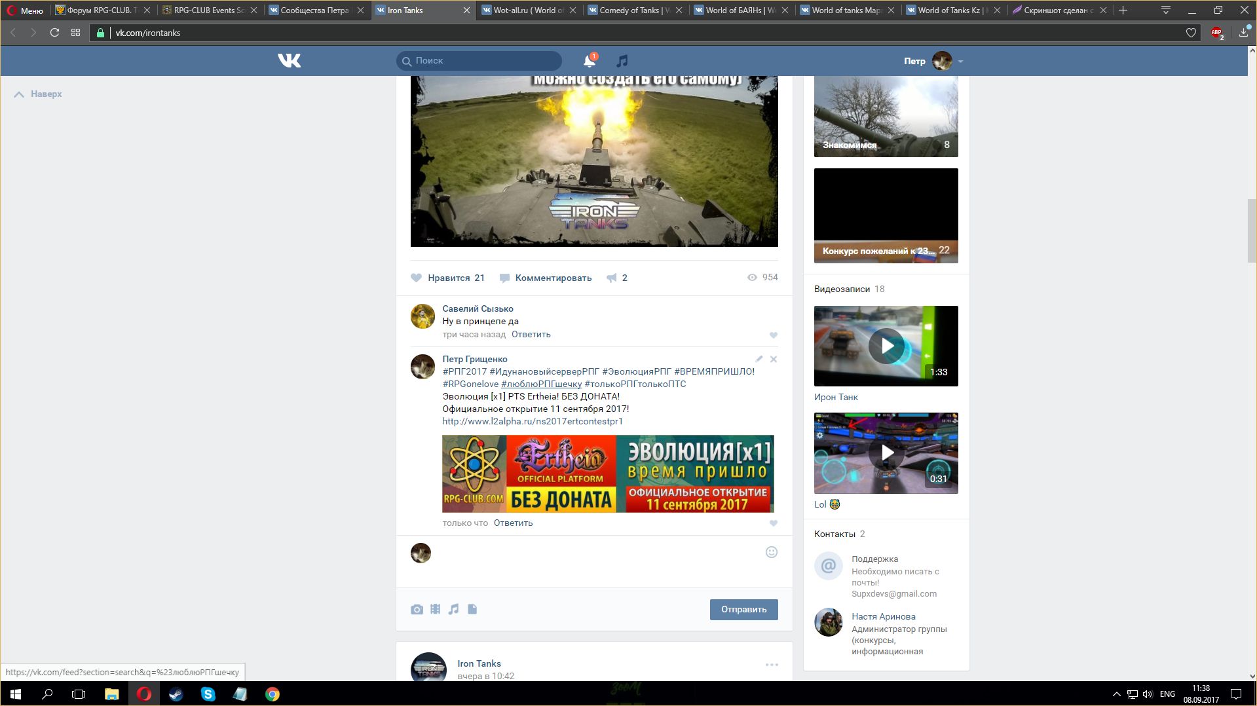Viewport: 1257px width, 706px height.
Task: Click Комментировать link
Action: pos(553,278)
